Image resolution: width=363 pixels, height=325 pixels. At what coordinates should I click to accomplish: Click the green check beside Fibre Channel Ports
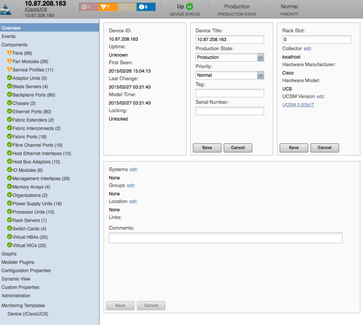pos(10,145)
